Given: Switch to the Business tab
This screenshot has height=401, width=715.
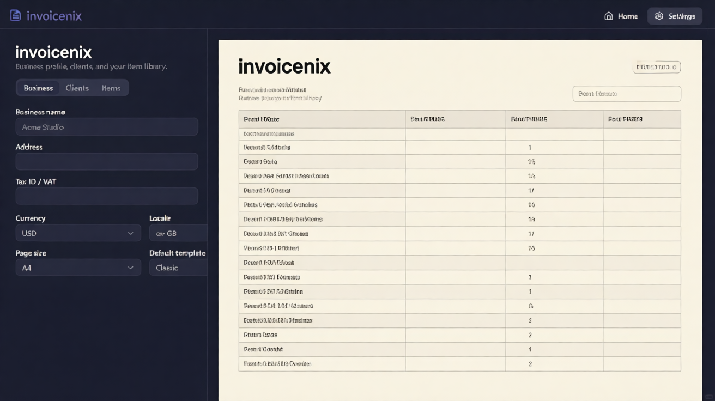Looking at the screenshot, I should (38, 88).
